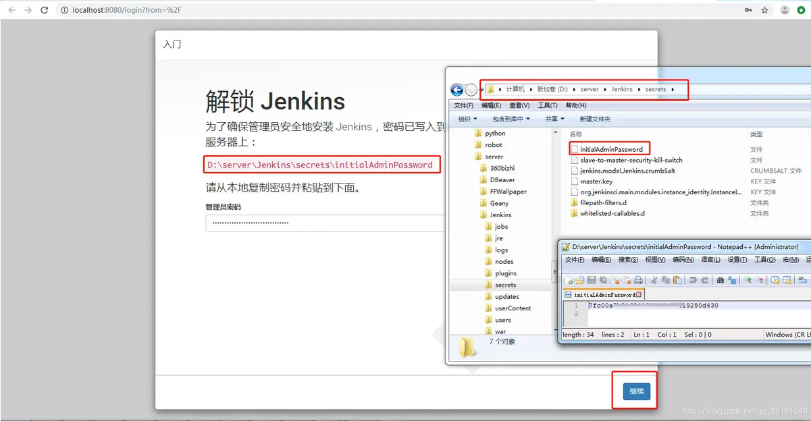Image resolution: width=811 pixels, height=421 pixels.
Task: Click the Print icon in Notepad++ toolbar
Action: (x=638, y=280)
